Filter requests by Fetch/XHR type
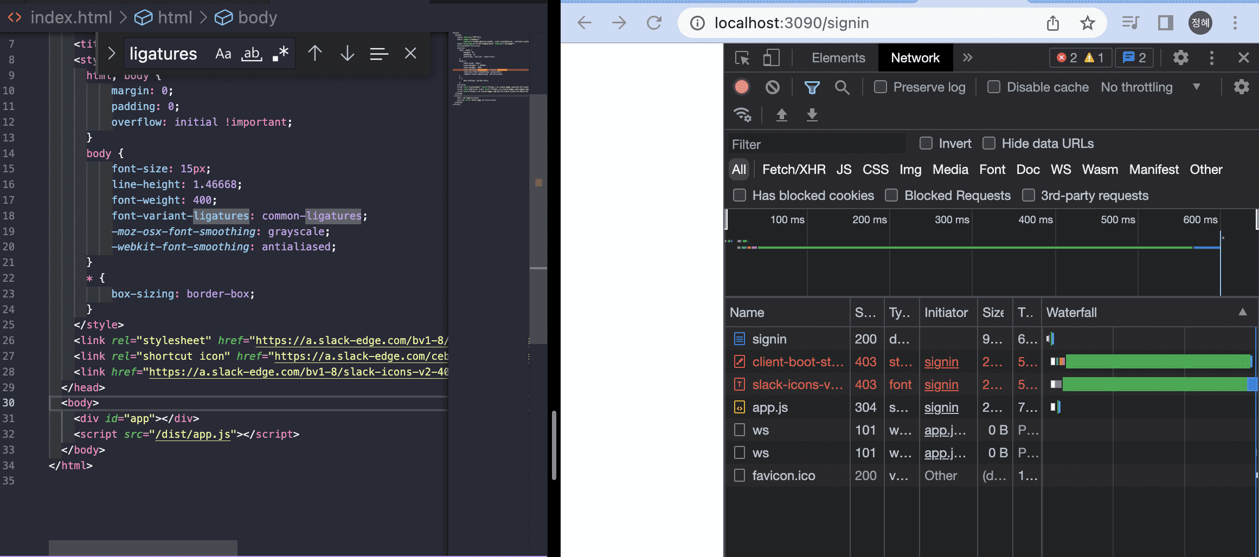 pyautogui.click(x=793, y=170)
